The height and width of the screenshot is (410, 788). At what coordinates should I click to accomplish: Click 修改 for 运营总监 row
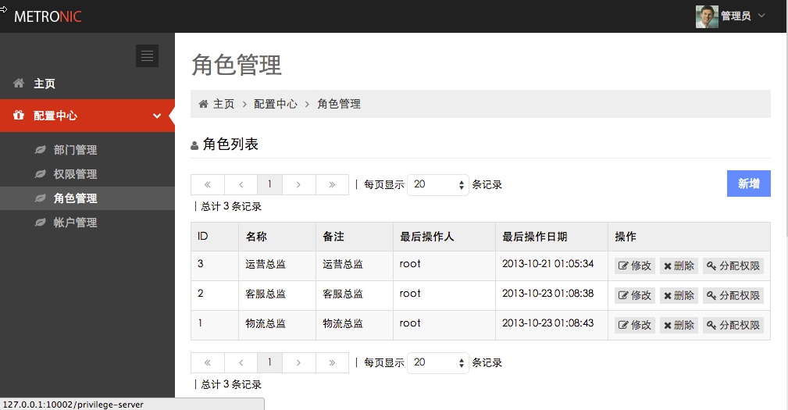coord(635,266)
